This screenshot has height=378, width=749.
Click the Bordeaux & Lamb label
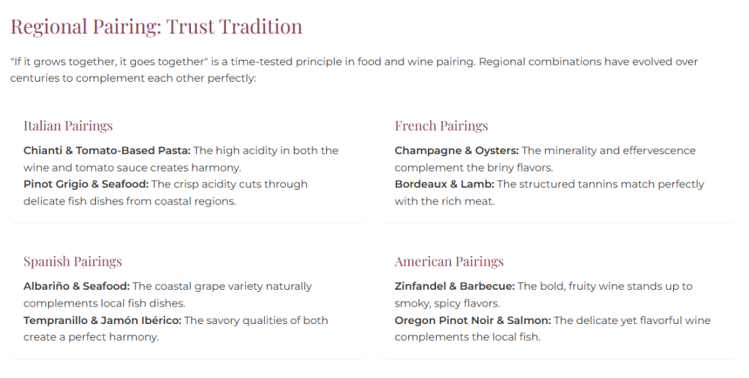tap(444, 184)
